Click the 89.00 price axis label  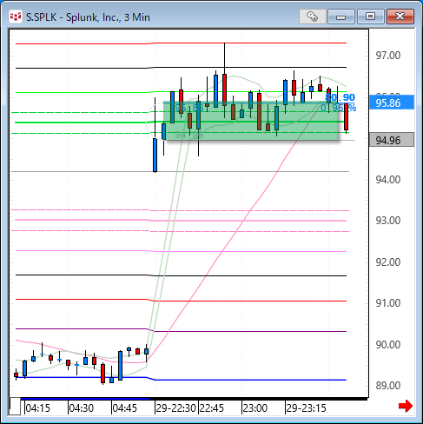[388, 386]
